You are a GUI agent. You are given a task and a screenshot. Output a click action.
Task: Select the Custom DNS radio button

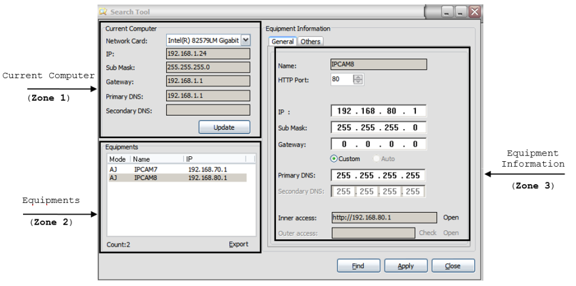point(334,159)
